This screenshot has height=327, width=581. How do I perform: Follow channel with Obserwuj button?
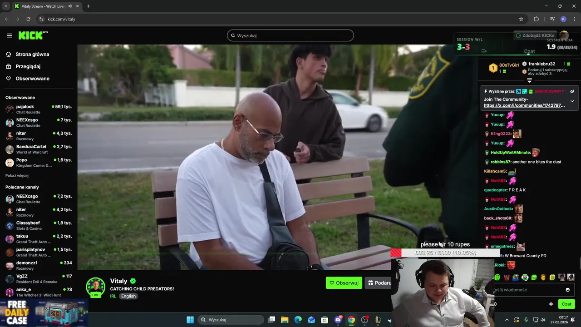[x=344, y=283]
